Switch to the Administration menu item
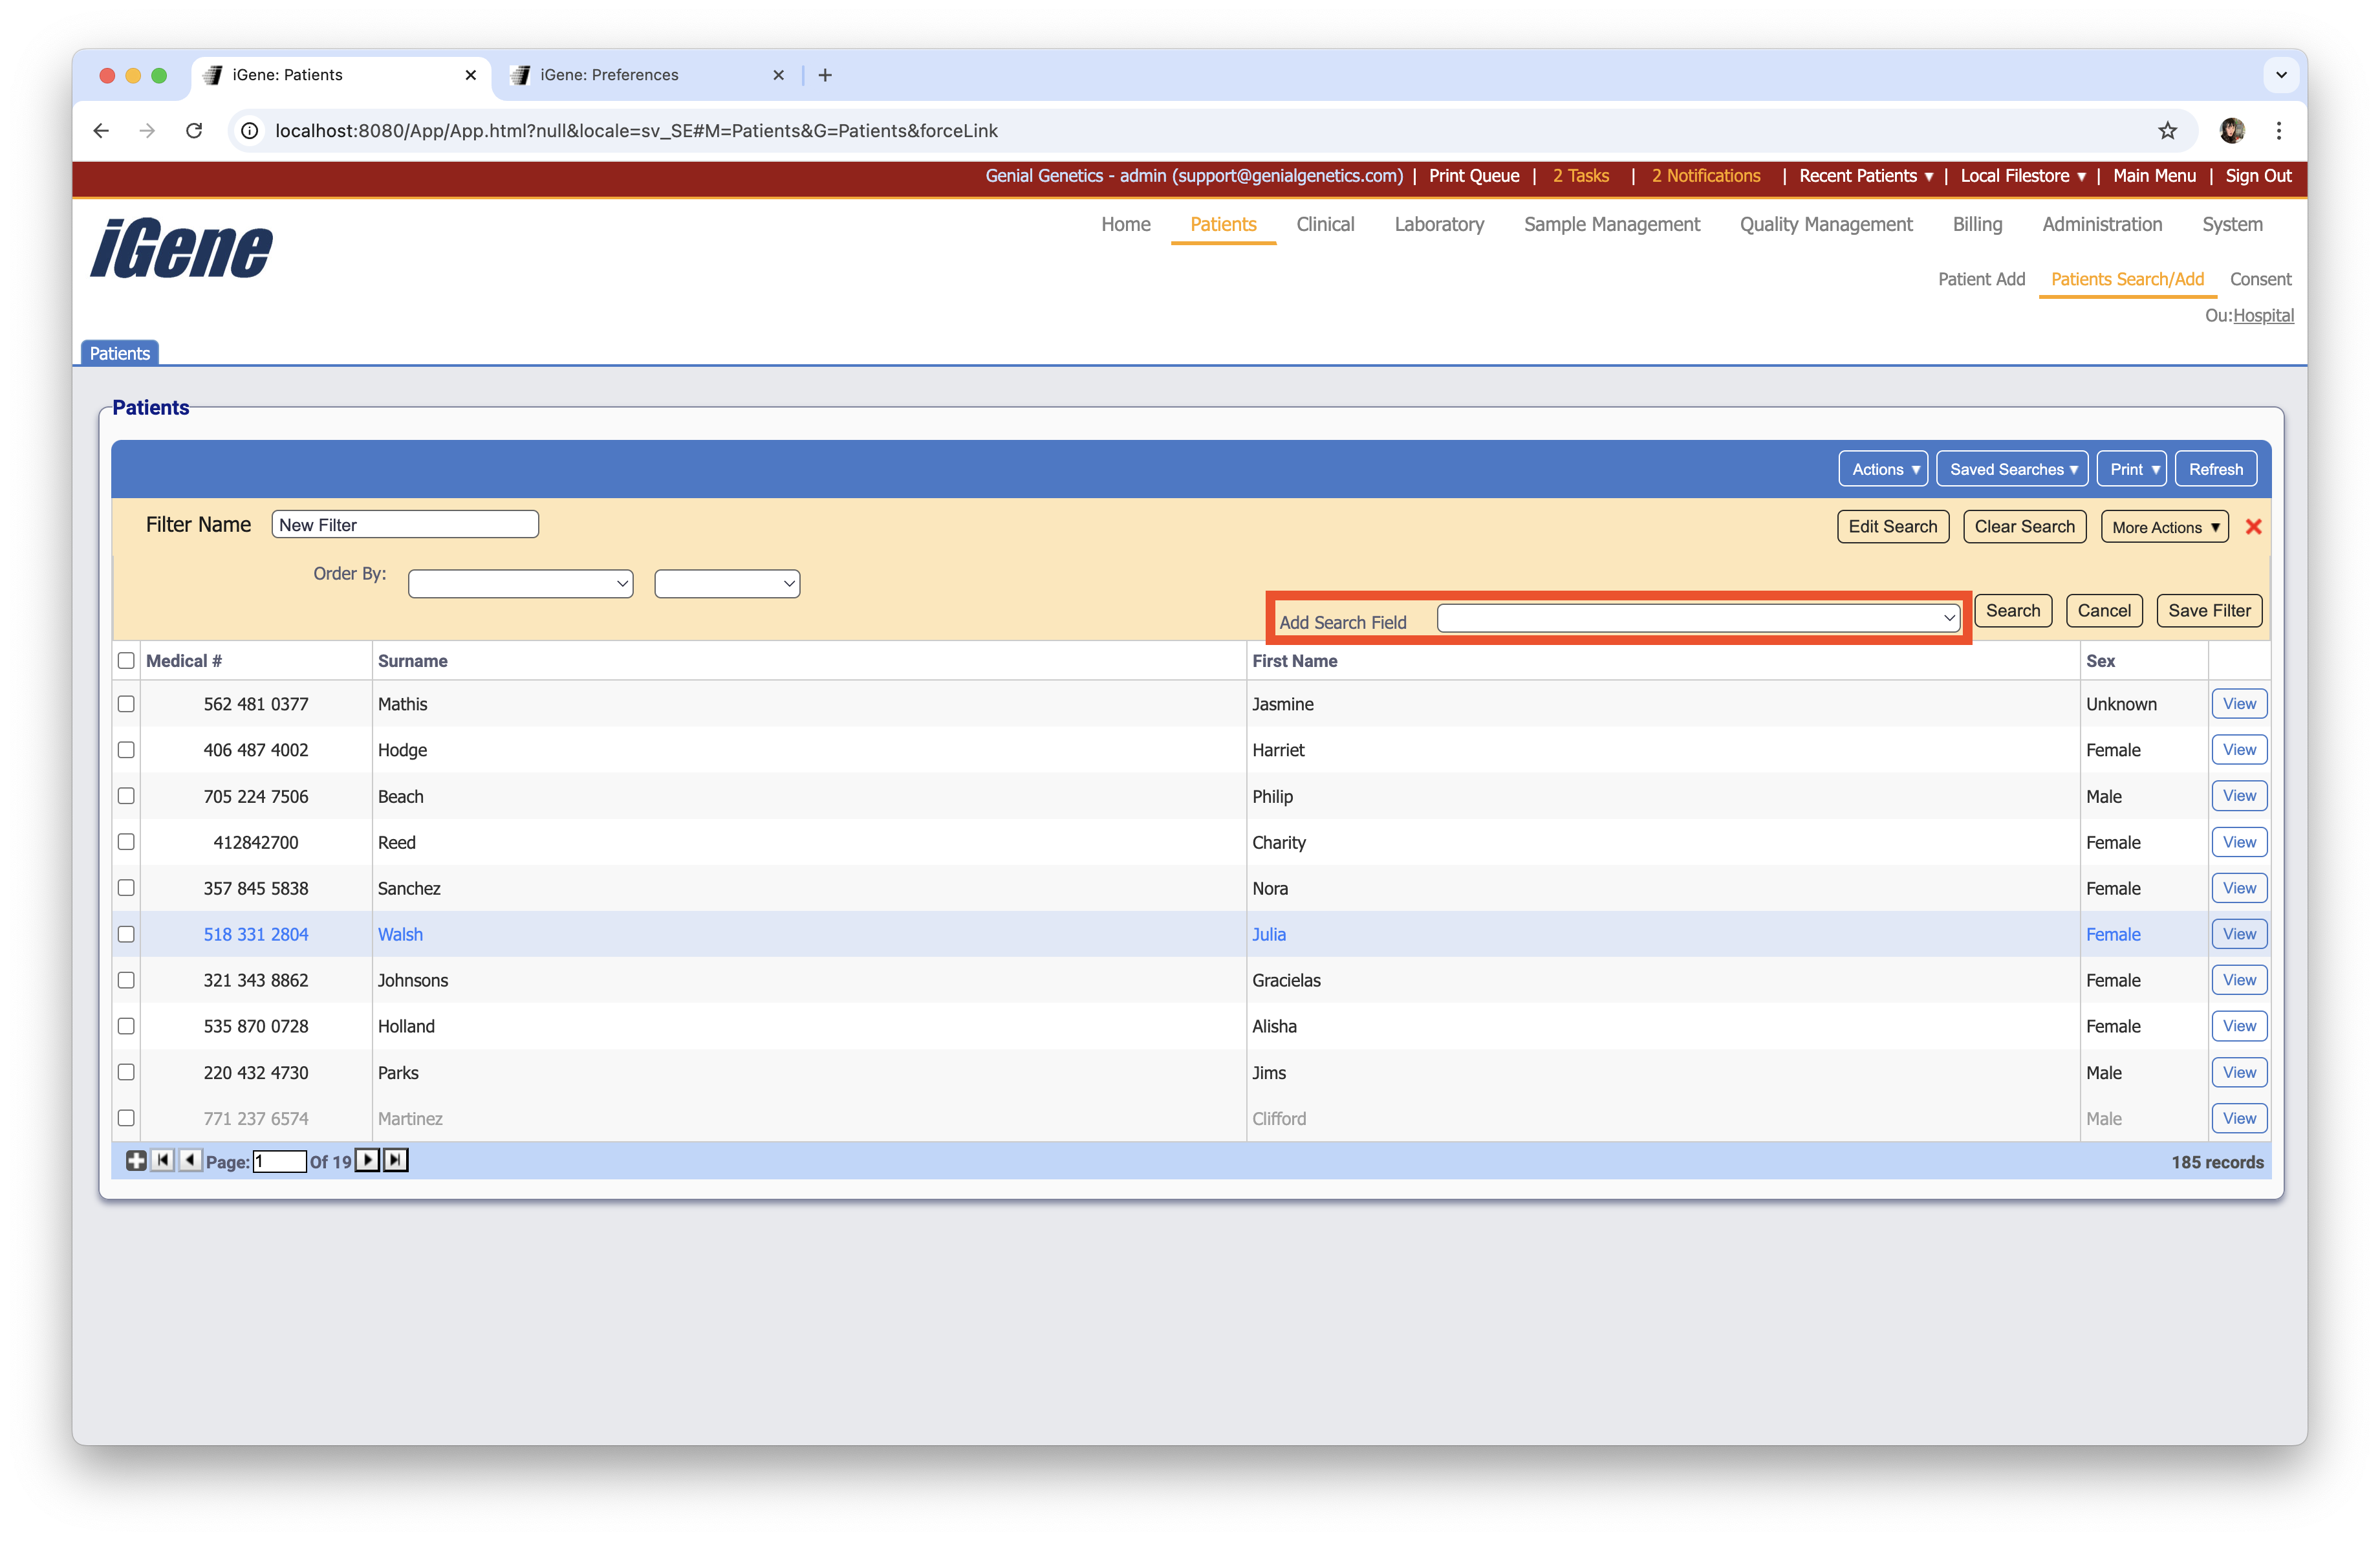Viewport: 2380px width, 1541px height. pos(2102,224)
